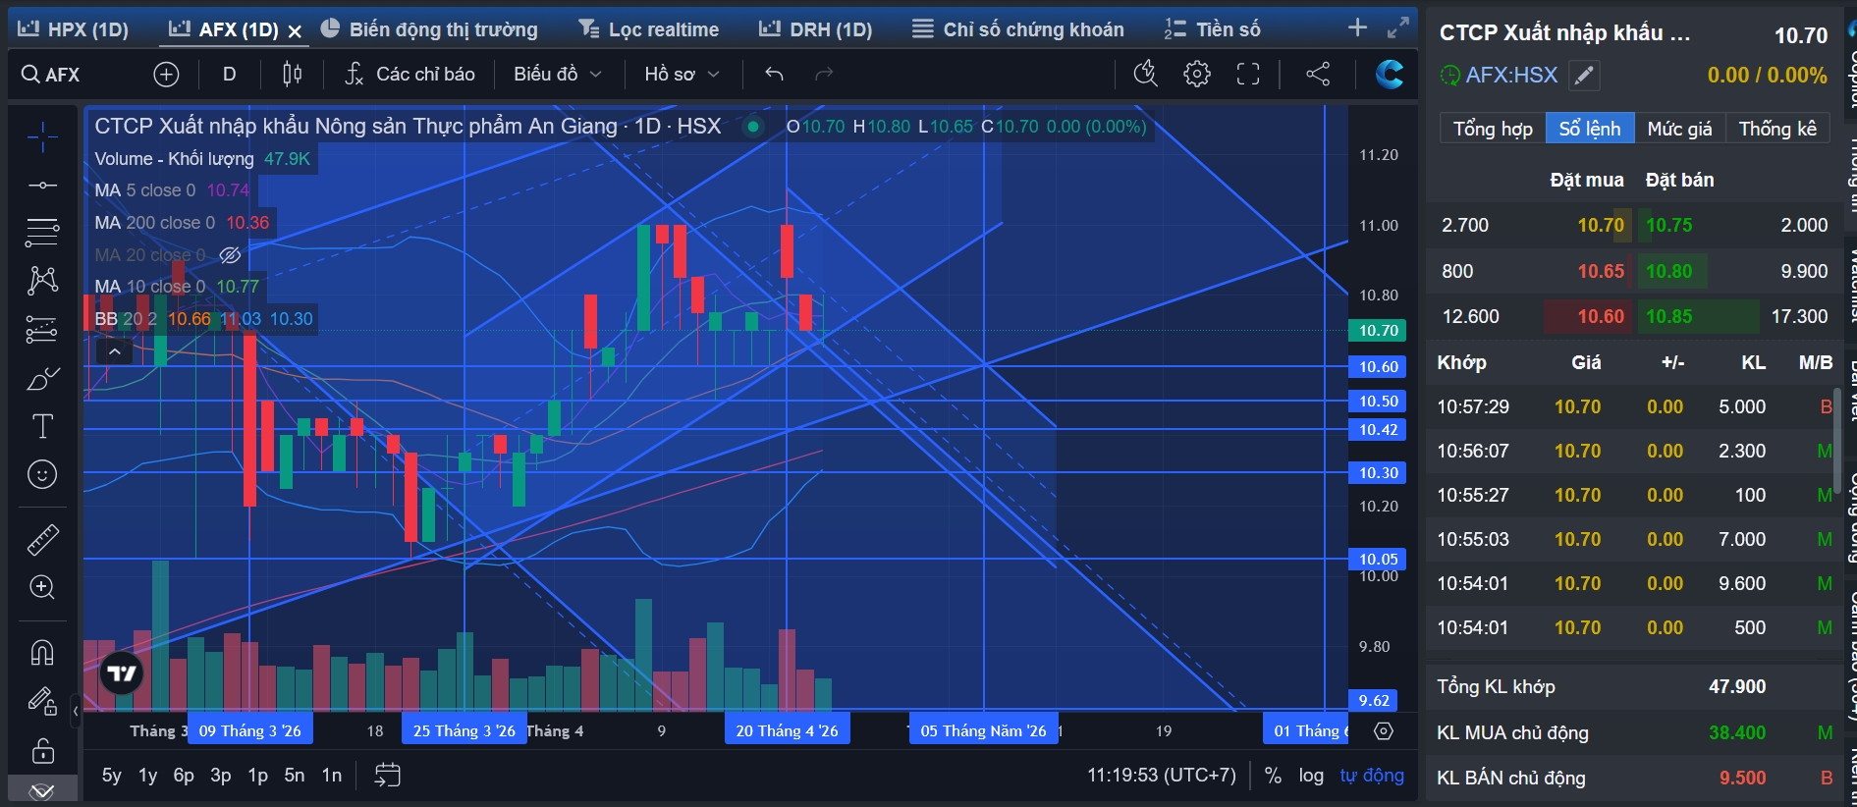Open the Fibonacci retracement tool
Image resolution: width=1857 pixels, height=807 pixels.
click(x=42, y=233)
